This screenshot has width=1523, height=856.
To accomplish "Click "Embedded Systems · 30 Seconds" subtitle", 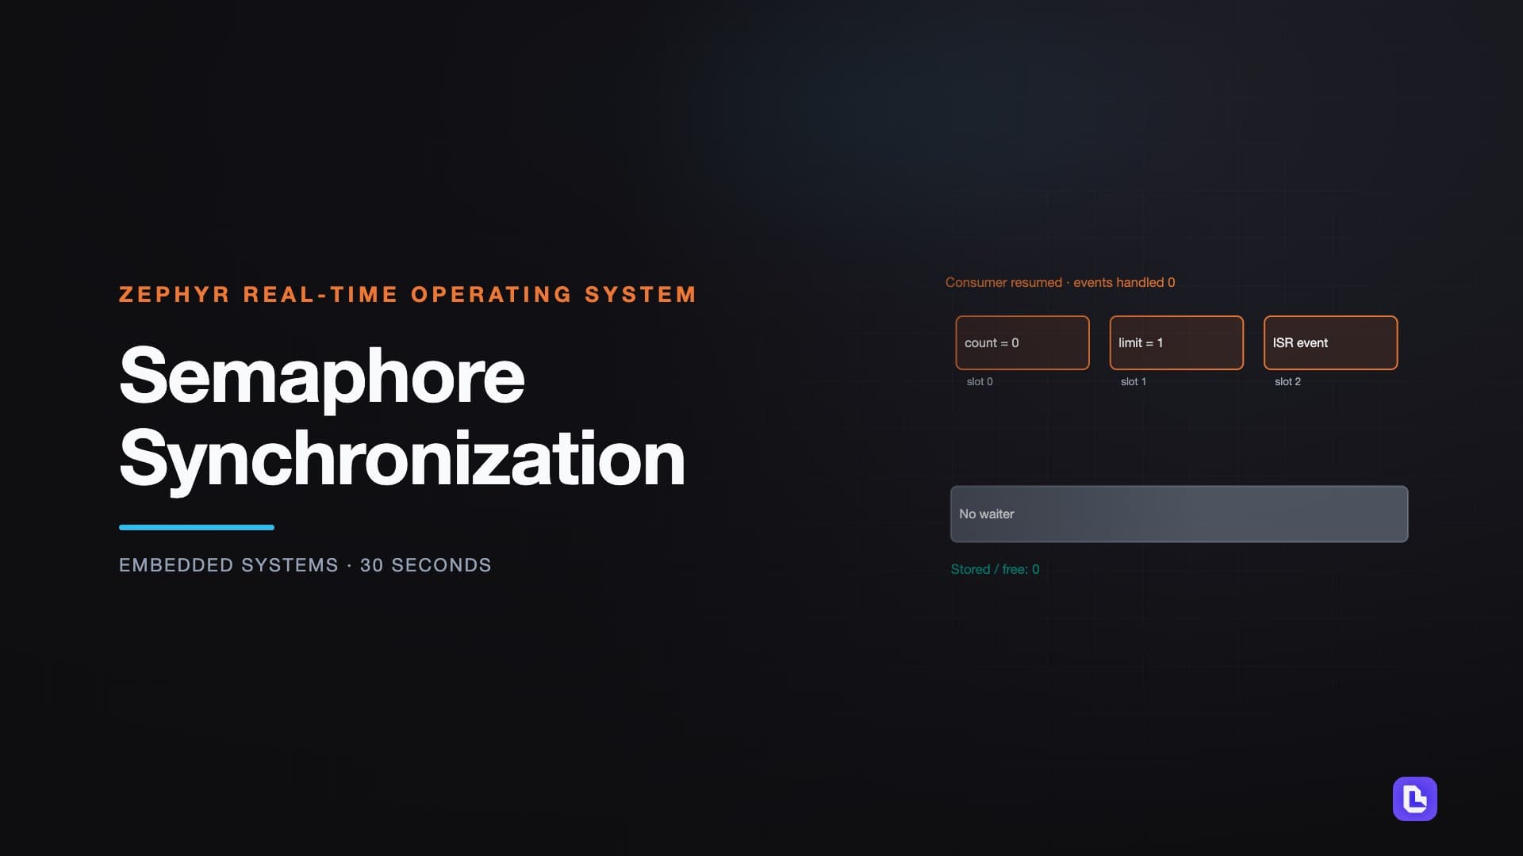I will click(x=305, y=565).
